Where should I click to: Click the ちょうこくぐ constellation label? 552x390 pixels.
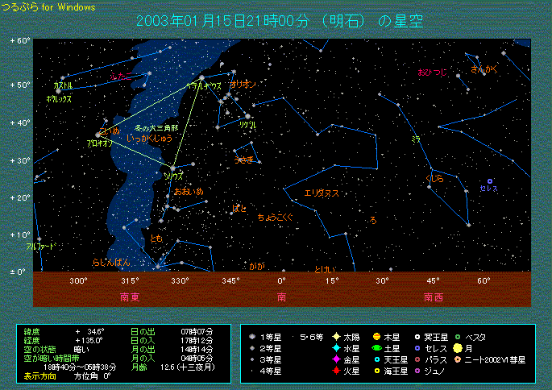click(275, 218)
